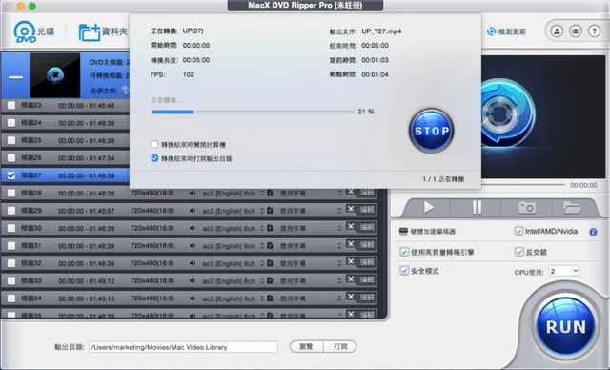This screenshot has height=370, width=610.
Task: Open the add folder (資料夾) icon
Action: pos(89,32)
